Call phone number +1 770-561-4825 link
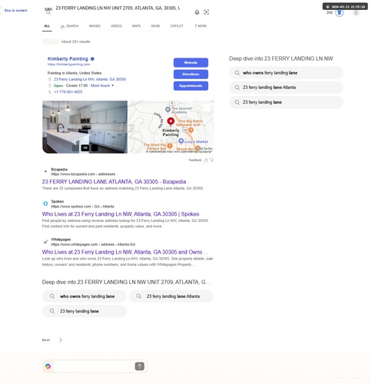The width and height of the screenshot is (371, 384). [x=68, y=92]
